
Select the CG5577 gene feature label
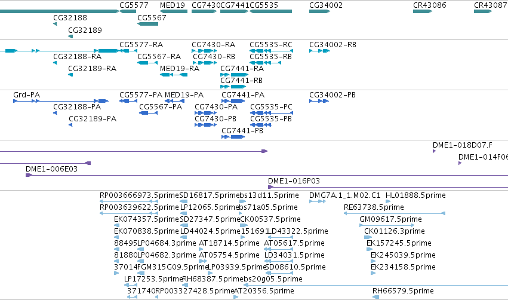(134, 5)
